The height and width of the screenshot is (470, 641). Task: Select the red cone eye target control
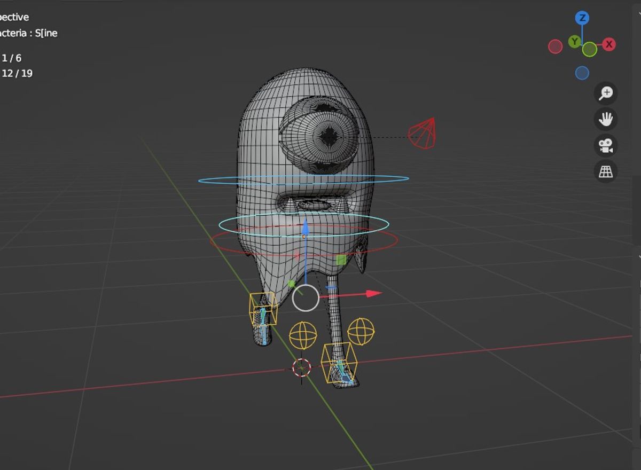point(423,134)
